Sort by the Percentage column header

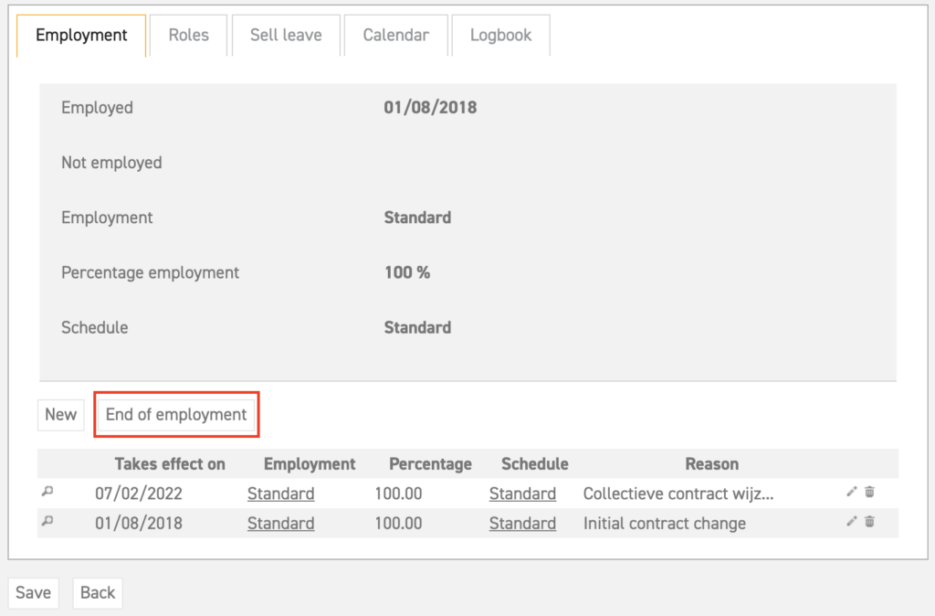pos(430,463)
